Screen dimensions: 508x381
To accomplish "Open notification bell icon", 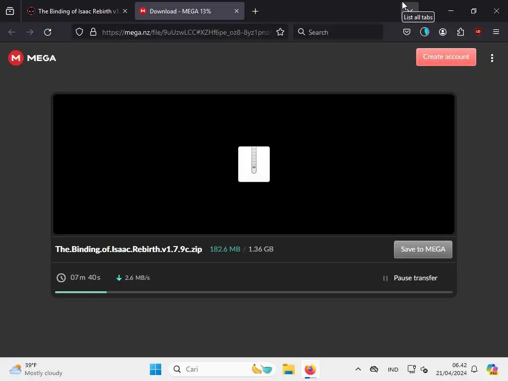I will coord(474,369).
